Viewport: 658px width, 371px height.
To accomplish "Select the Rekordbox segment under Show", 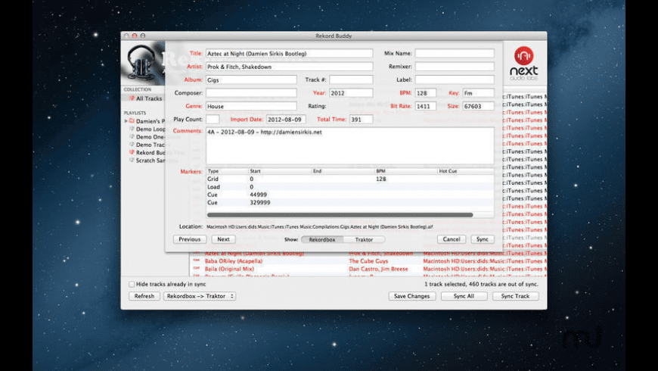I will click(323, 239).
